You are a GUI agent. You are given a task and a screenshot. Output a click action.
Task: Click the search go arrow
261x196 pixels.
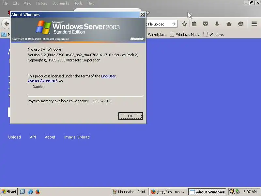(x=174, y=24)
